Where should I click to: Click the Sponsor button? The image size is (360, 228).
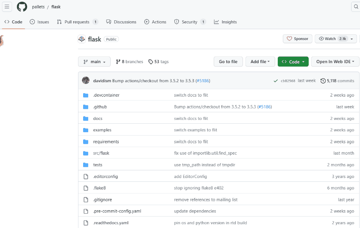click(298, 39)
